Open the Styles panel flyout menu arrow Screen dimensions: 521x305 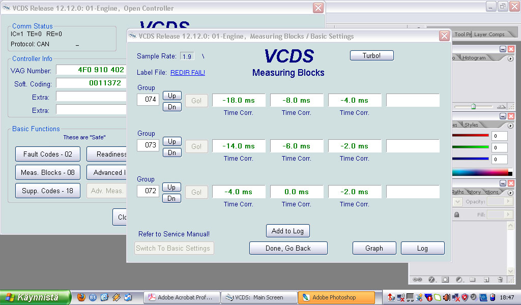510,126
